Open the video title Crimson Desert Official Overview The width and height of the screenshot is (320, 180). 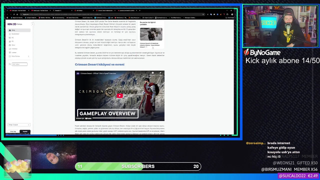point(98,73)
